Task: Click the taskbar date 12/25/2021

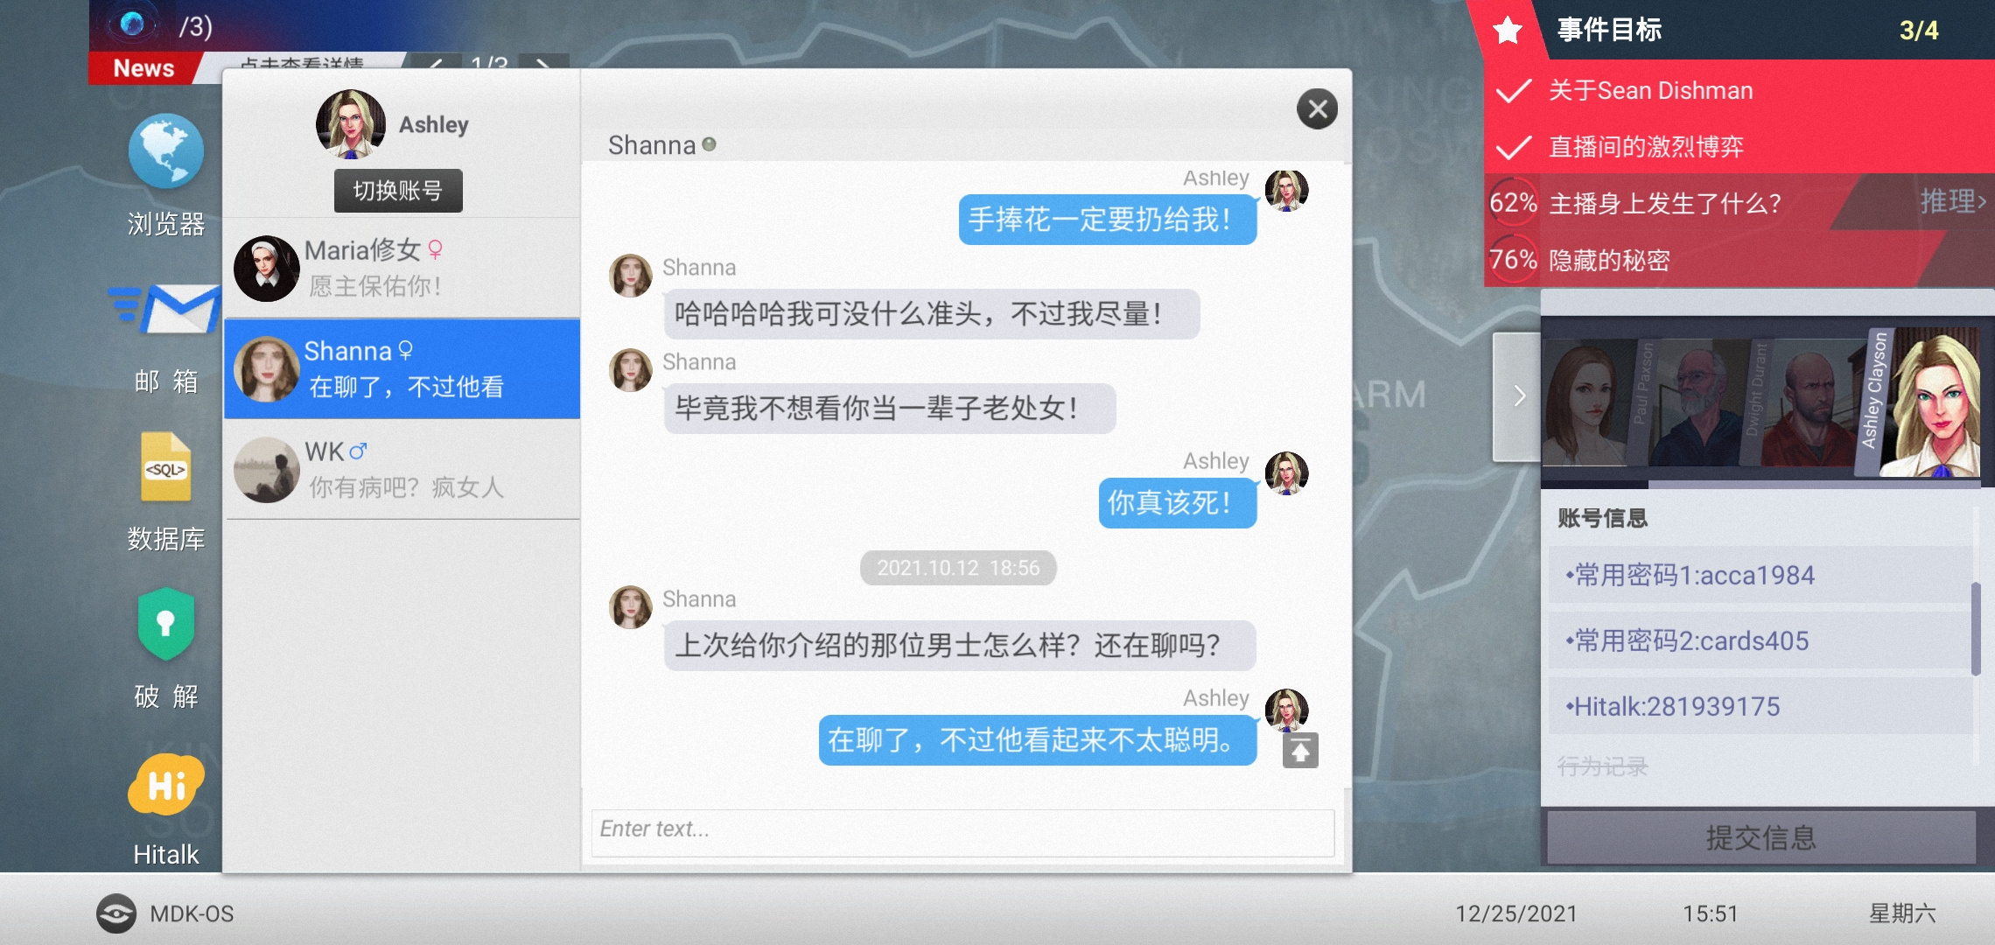Action: 1516,913
